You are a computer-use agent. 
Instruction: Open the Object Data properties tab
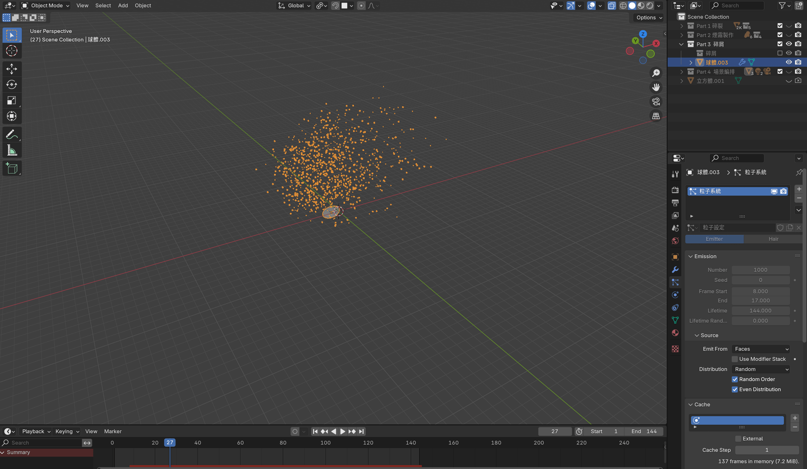[x=675, y=320]
